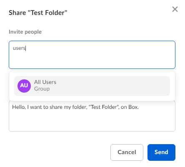
Task: Close the Share "Test Folder" dialog
Action: click(x=175, y=9)
